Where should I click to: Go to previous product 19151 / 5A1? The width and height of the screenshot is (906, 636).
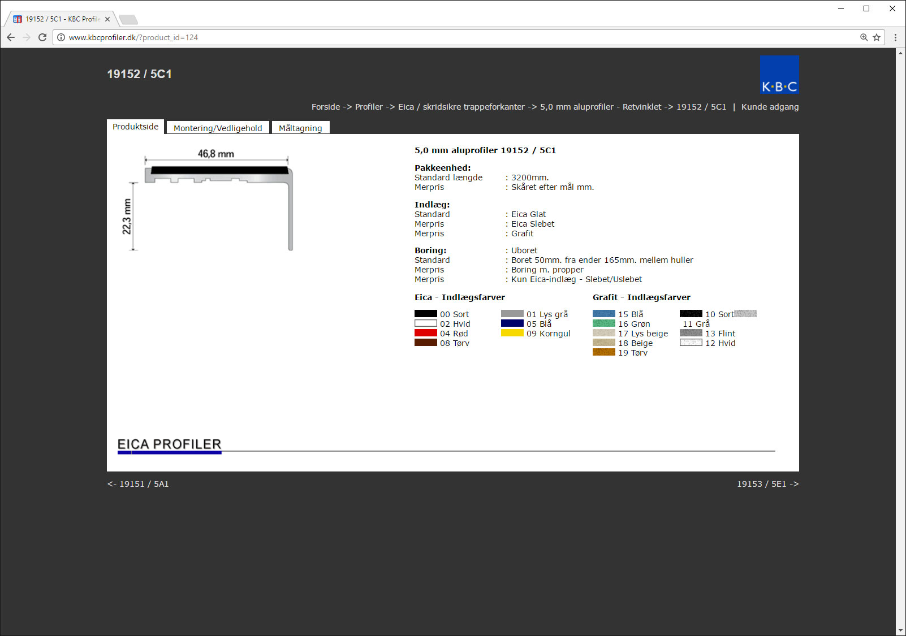(138, 484)
